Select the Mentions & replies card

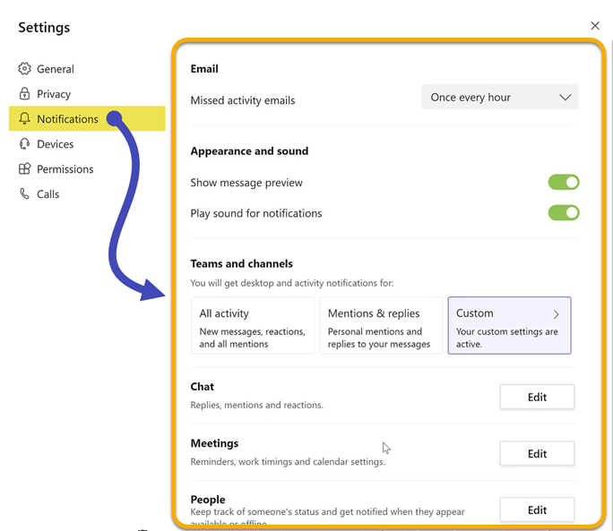(381, 325)
